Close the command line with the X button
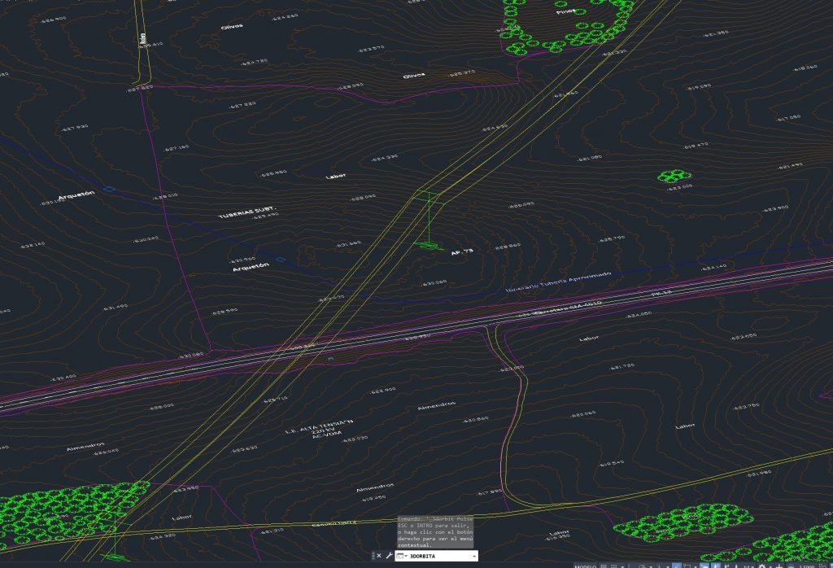This screenshot has width=833, height=568. pos(379,554)
